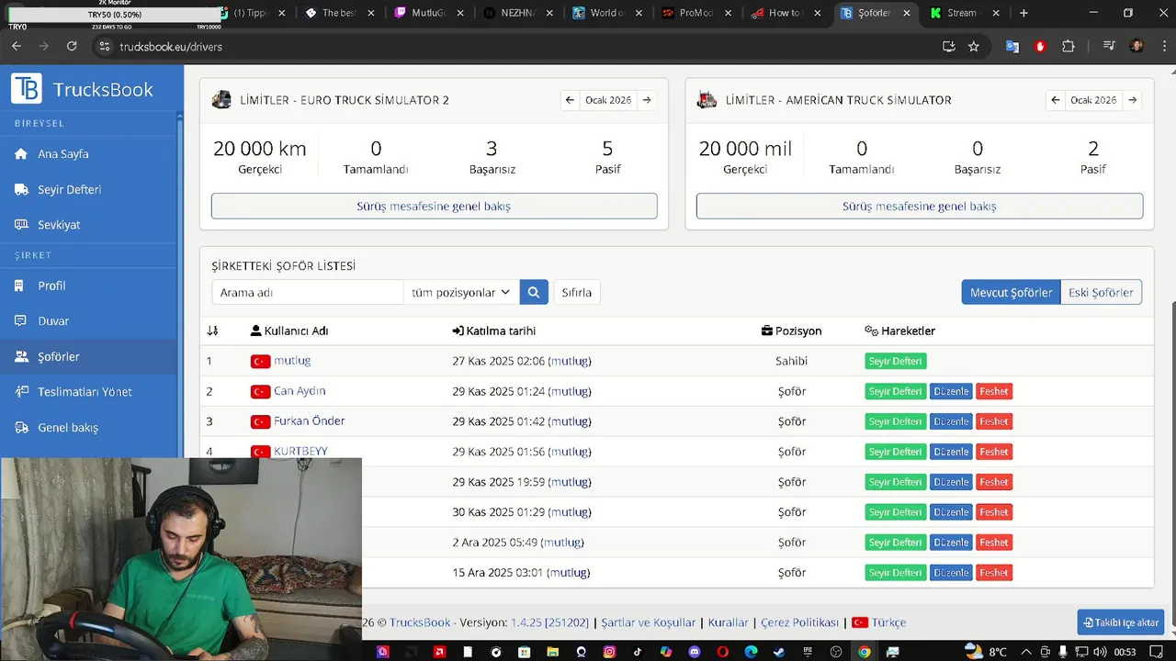Open the browser extensions puzzle icon
The image size is (1176, 661).
(1068, 46)
